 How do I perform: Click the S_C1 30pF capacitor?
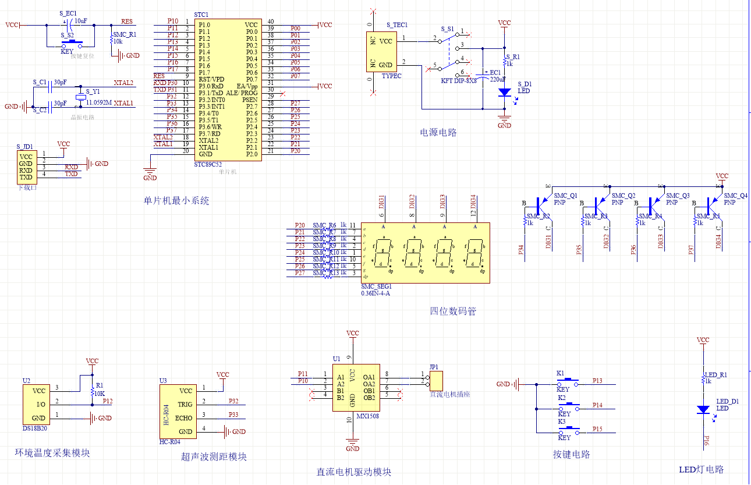(x=49, y=86)
